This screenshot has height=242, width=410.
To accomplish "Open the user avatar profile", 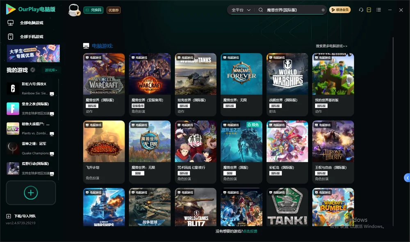I will pyautogui.click(x=74, y=10).
